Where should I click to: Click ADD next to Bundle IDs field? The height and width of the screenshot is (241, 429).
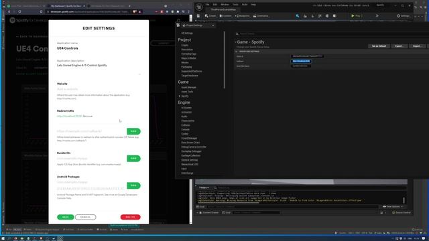coord(133,158)
